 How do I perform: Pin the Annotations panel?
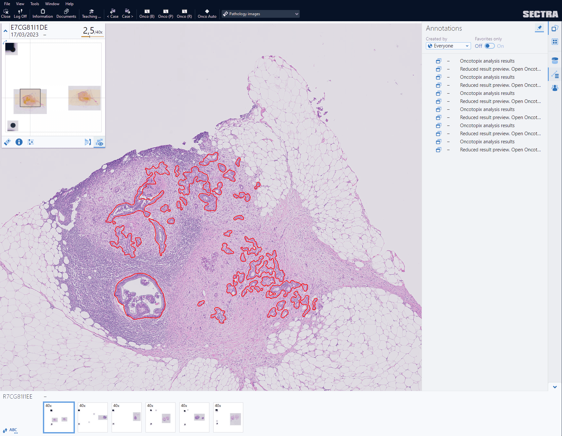pos(539,28)
